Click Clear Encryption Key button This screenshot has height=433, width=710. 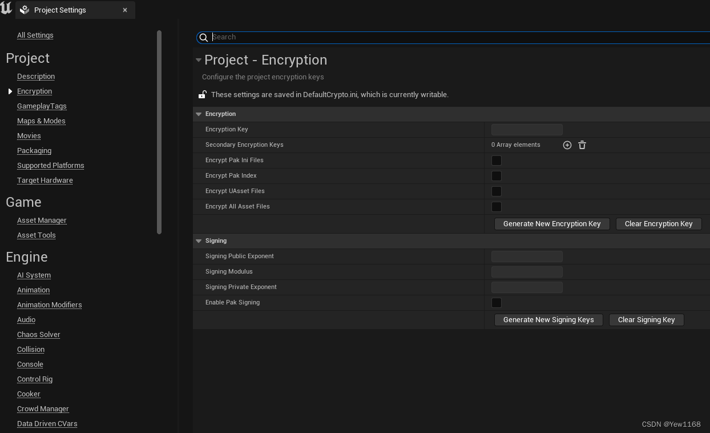tap(659, 224)
